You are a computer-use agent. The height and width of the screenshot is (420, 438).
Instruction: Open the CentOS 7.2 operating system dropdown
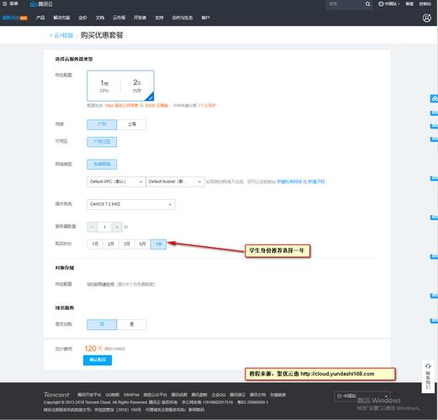click(131, 204)
